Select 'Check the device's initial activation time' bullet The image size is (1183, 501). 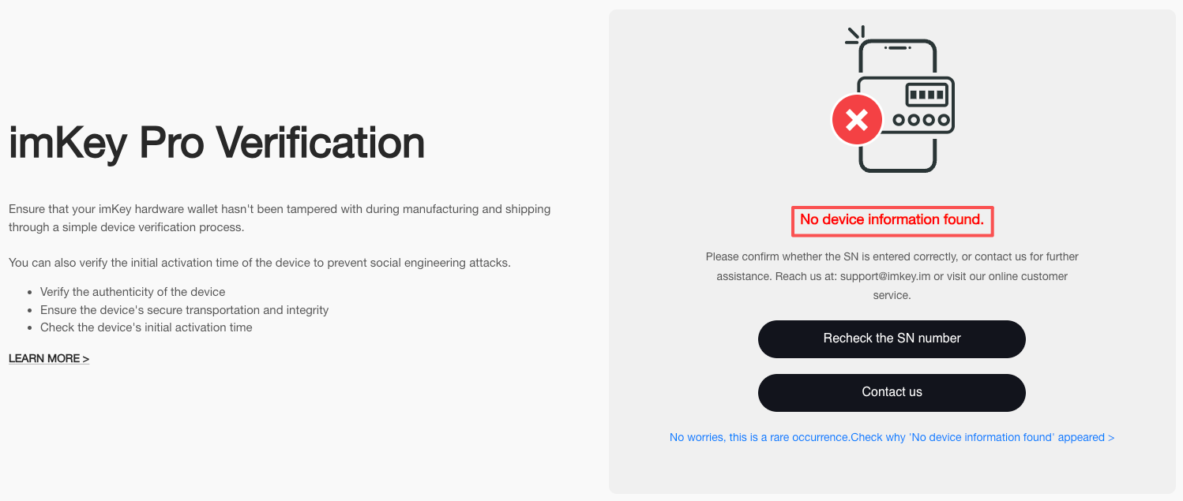point(146,327)
